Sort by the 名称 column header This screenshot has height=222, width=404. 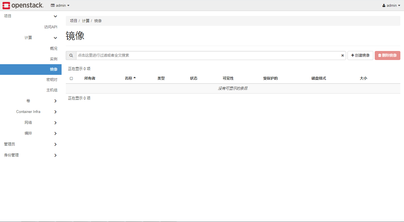point(130,78)
